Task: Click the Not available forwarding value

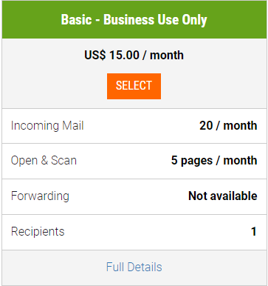Action: (x=223, y=196)
